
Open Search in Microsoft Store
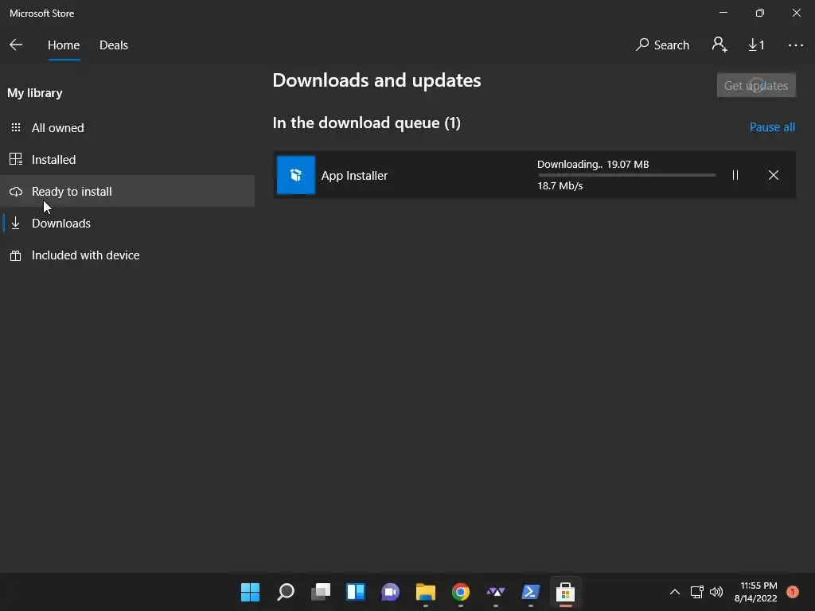coord(662,45)
